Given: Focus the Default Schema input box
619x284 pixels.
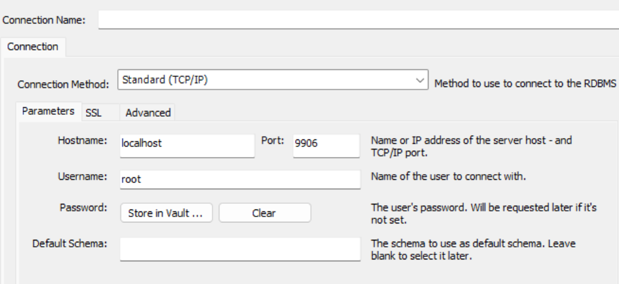Looking at the screenshot, I should 240,249.
